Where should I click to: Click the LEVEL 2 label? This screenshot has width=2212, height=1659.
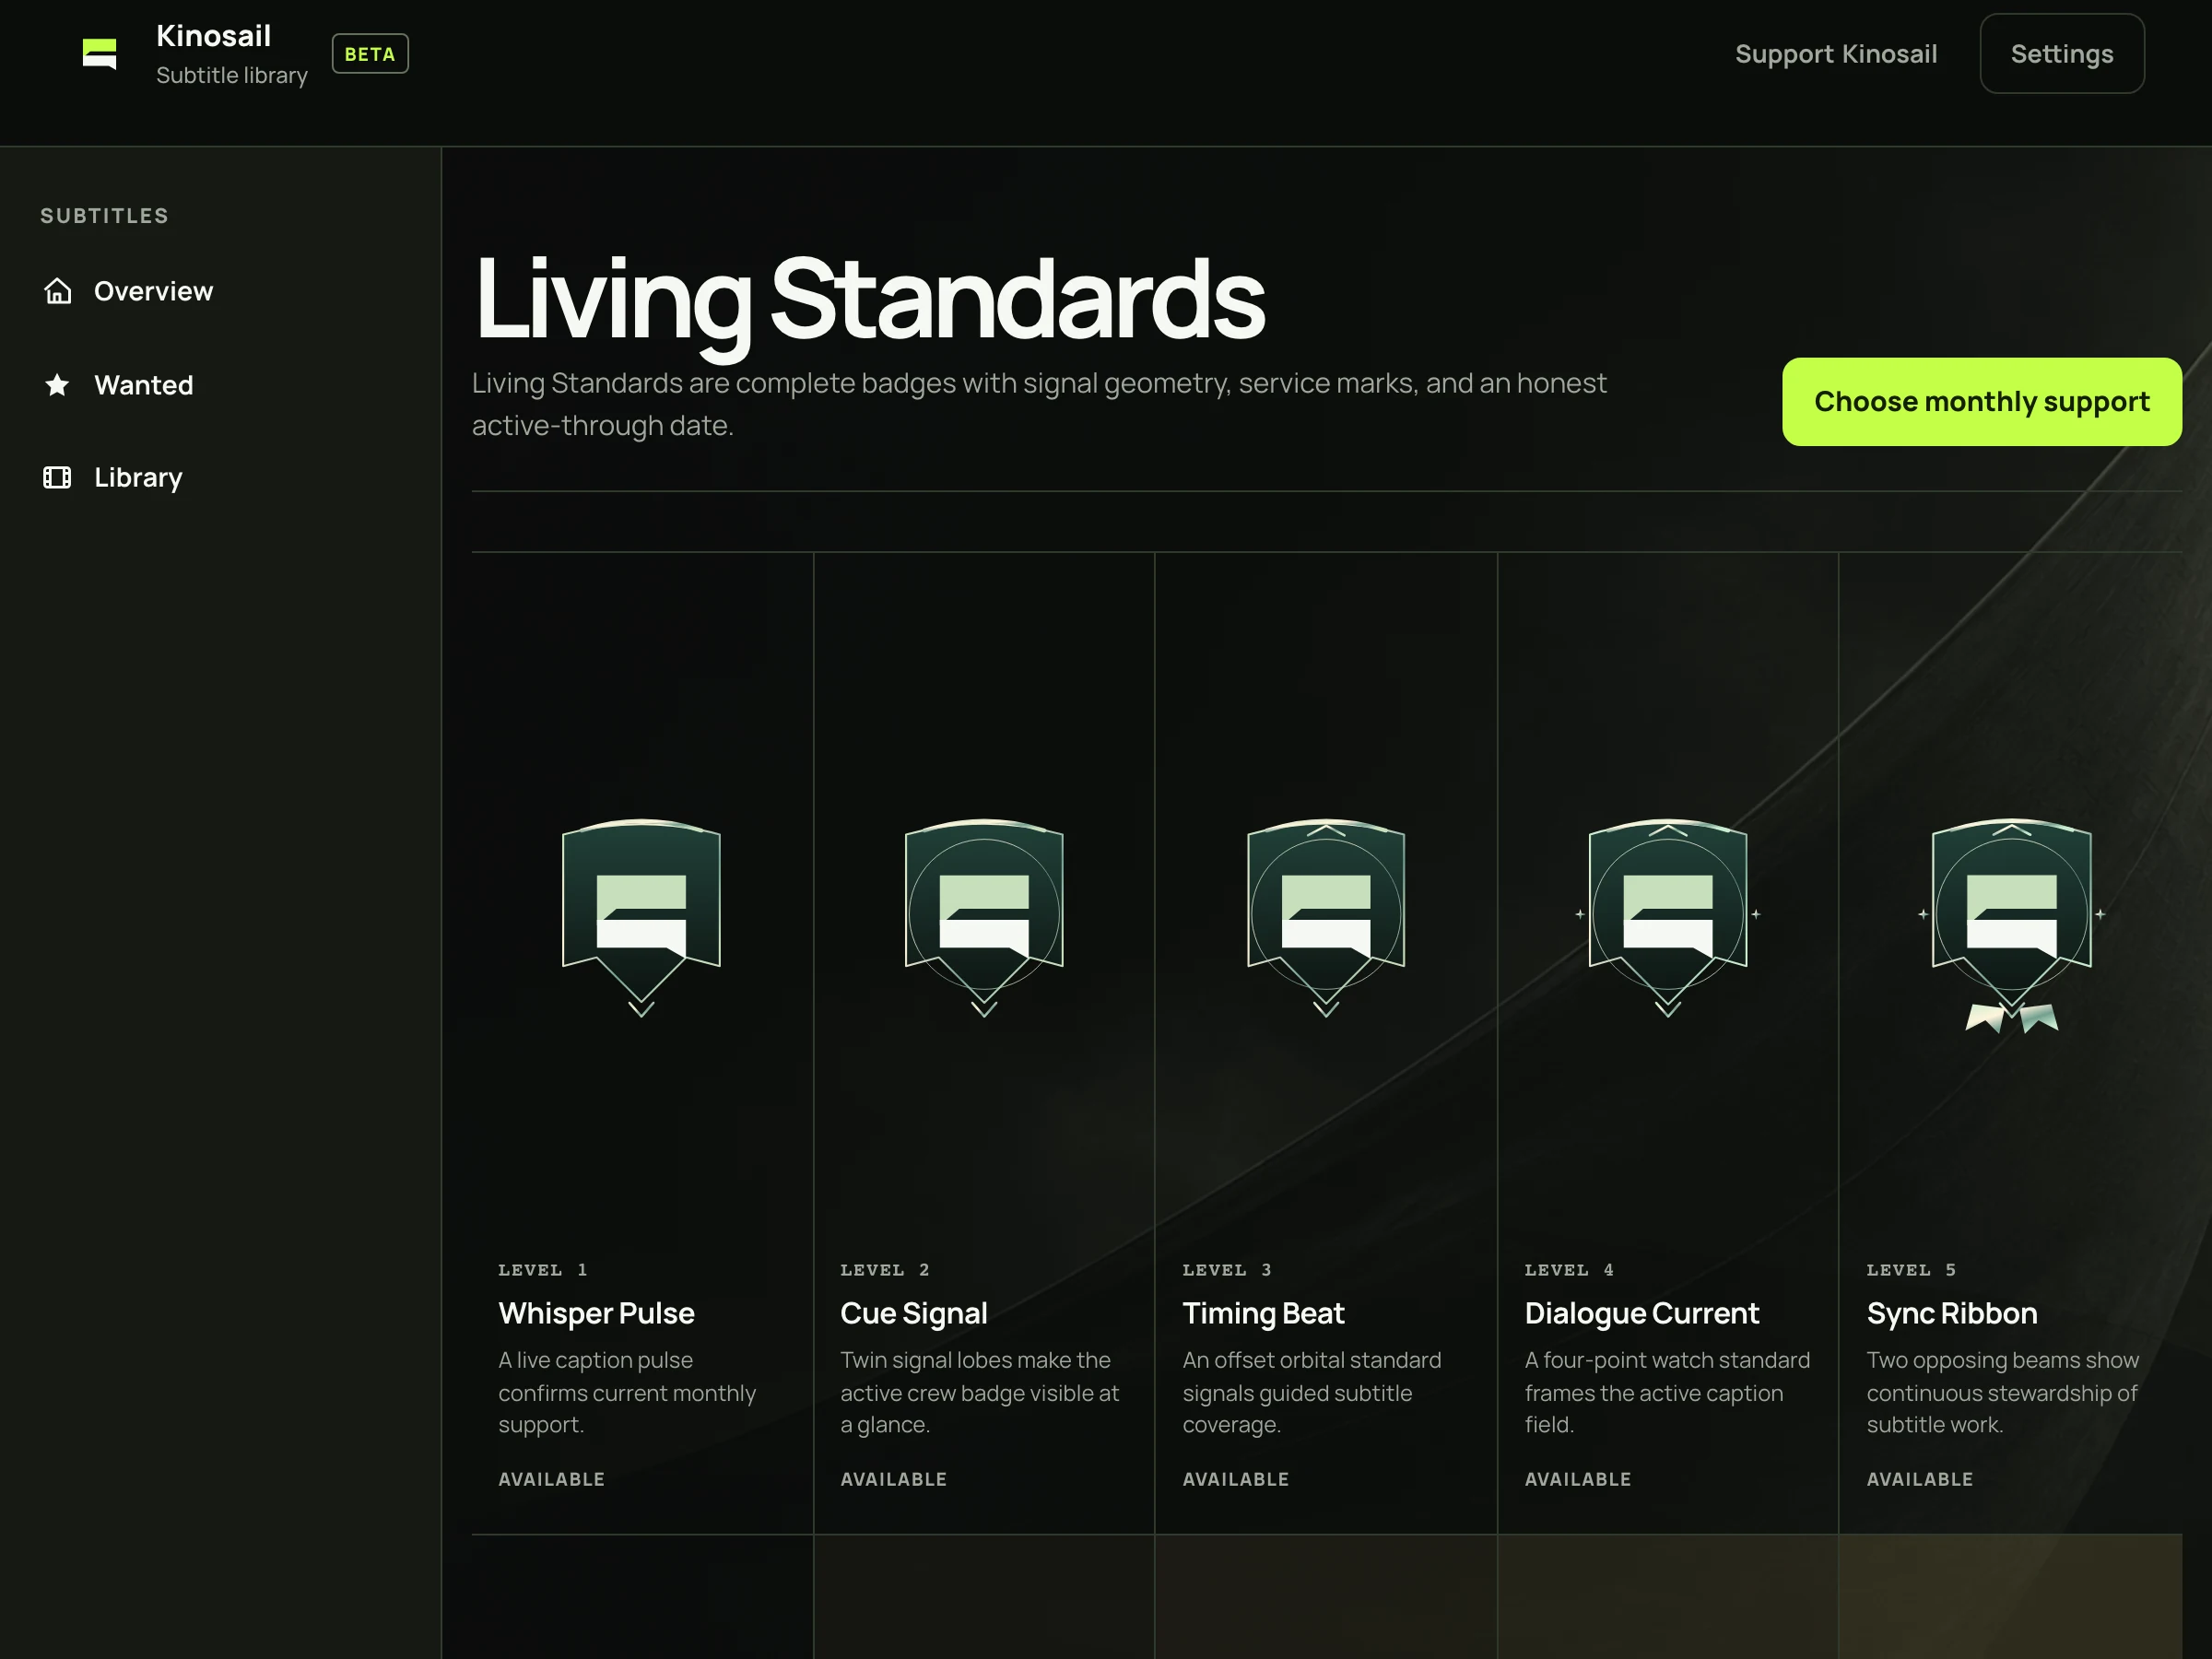[885, 1270]
